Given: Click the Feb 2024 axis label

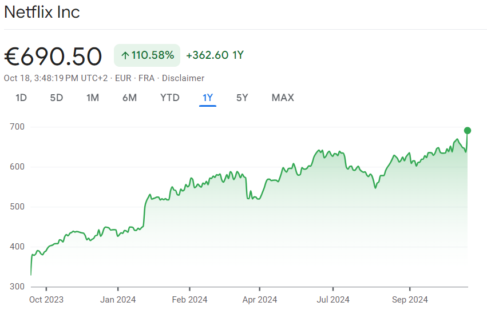Looking at the screenshot, I should pyautogui.click(x=190, y=300).
